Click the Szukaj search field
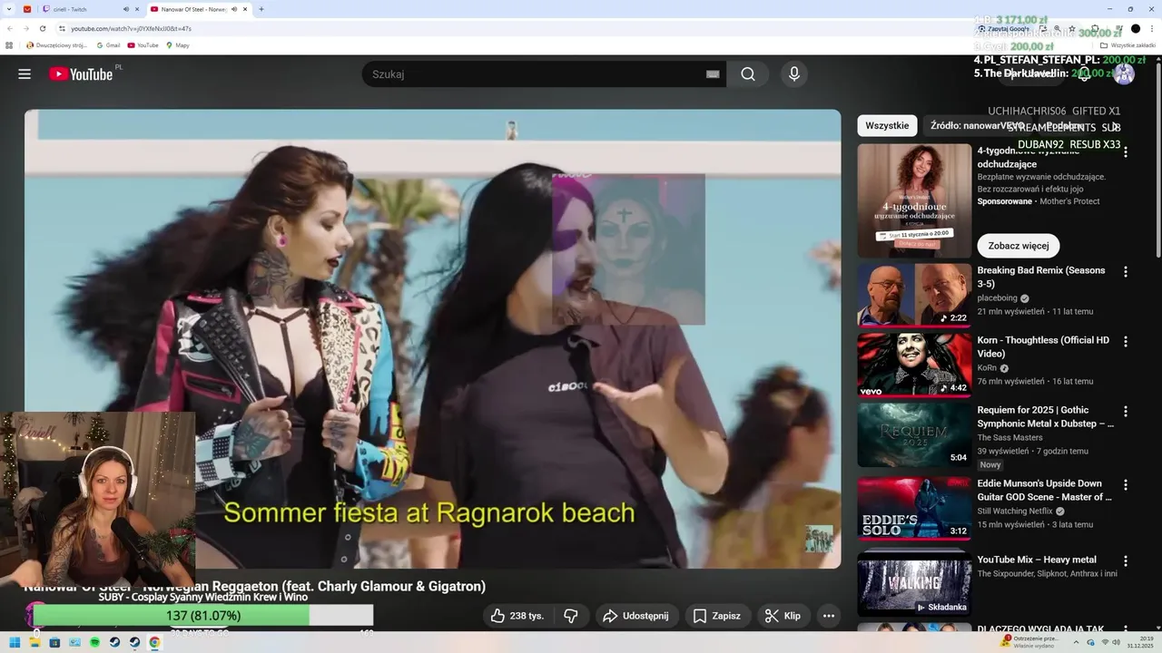Viewport: 1162px width, 653px height. [x=536, y=74]
